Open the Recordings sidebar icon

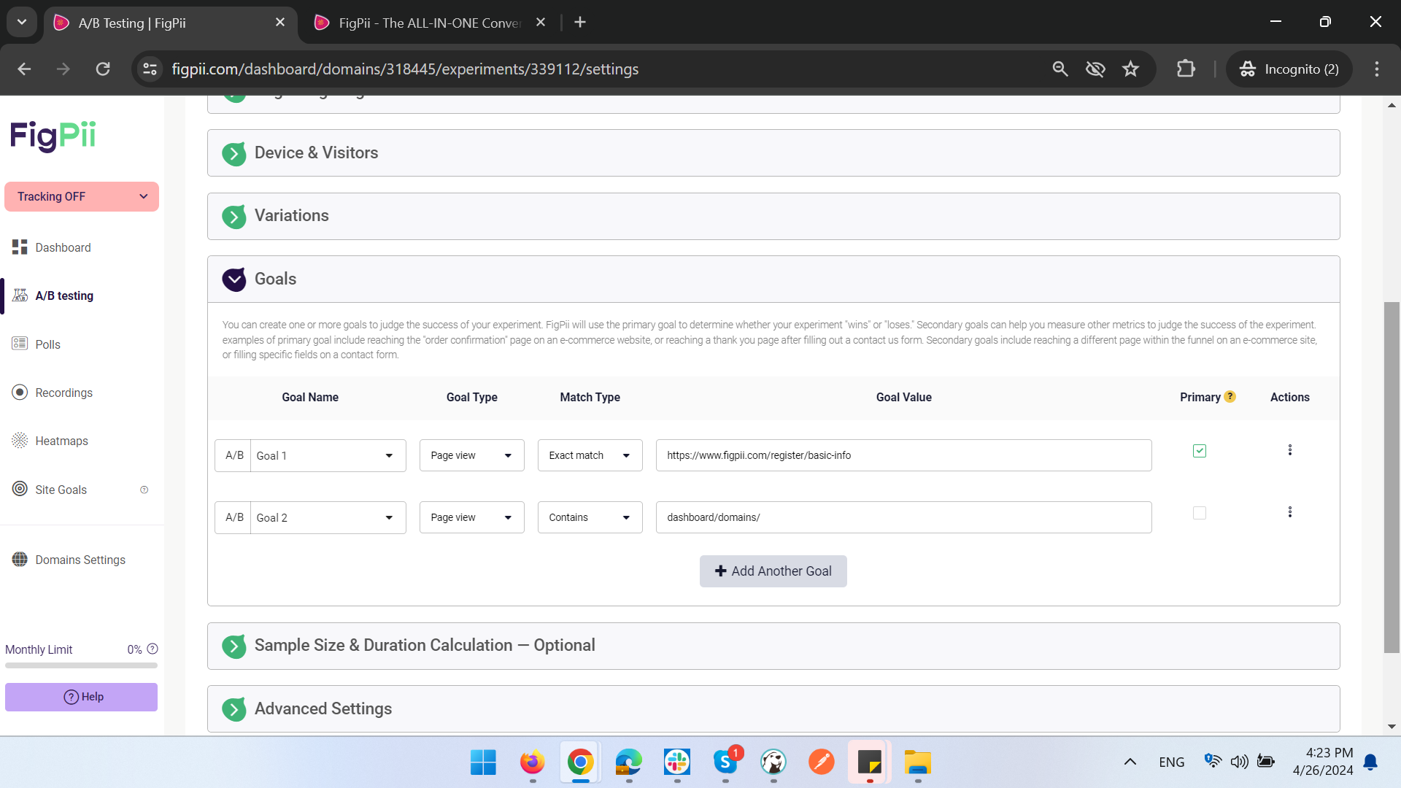(20, 393)
